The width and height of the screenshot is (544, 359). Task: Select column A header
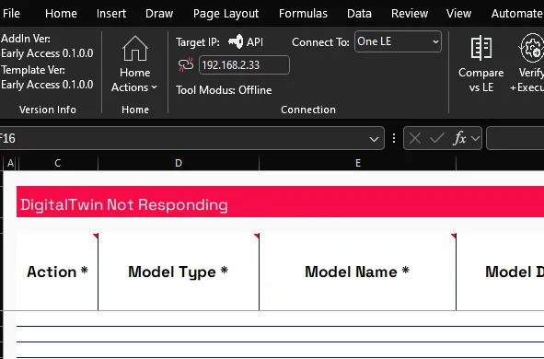pyautogui.click(x=10, y=163)
